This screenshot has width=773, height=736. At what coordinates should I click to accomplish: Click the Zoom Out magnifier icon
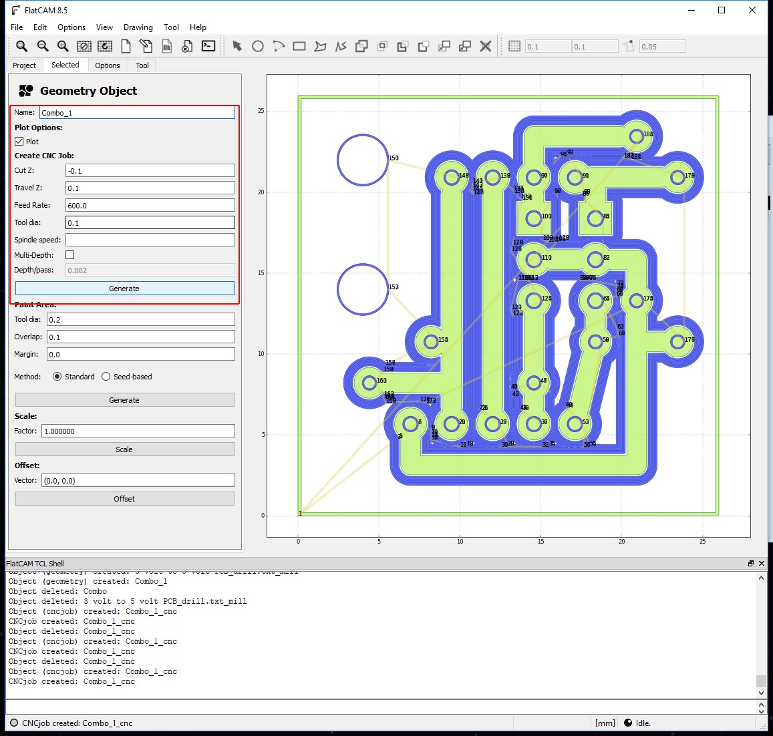coord(42,46)
